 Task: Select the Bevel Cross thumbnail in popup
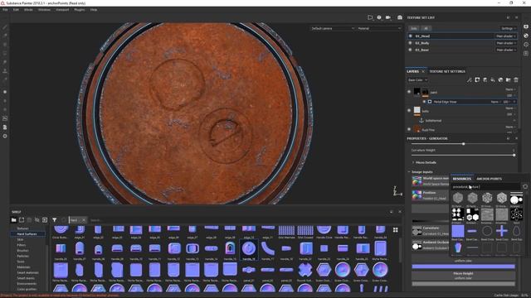[501, 232]
